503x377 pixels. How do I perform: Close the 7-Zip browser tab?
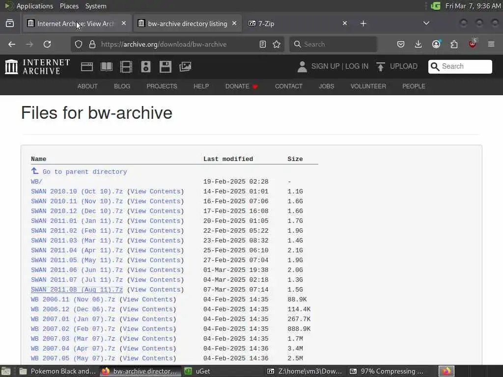[x=345, y=24]
